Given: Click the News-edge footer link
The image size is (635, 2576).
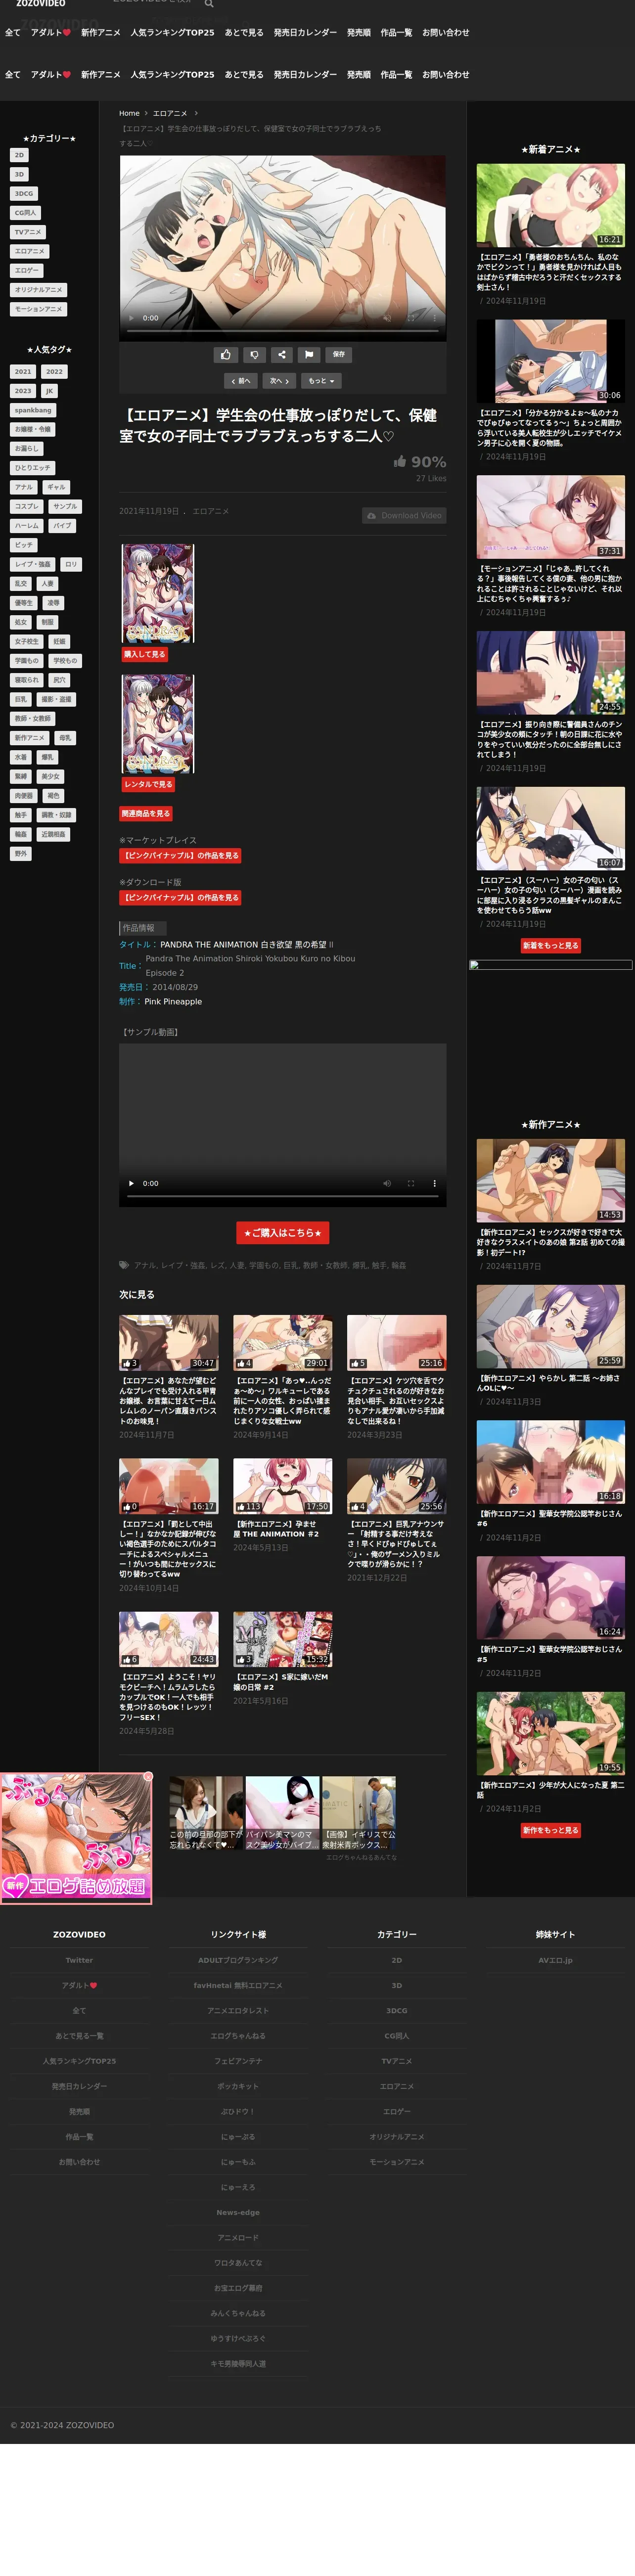Looking at the screenshot, I should 238,2213.
